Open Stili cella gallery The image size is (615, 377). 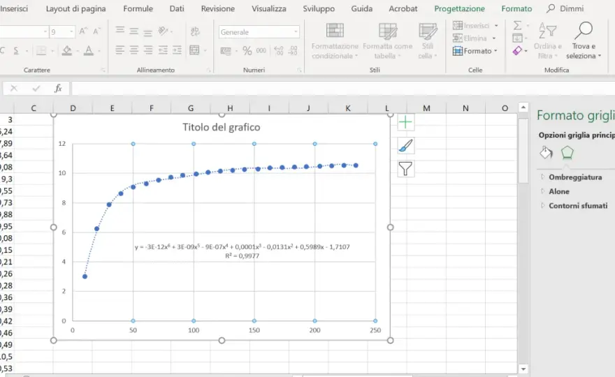pos(427,40)
